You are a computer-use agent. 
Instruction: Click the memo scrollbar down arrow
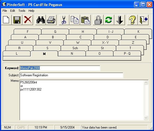[146, 118]
